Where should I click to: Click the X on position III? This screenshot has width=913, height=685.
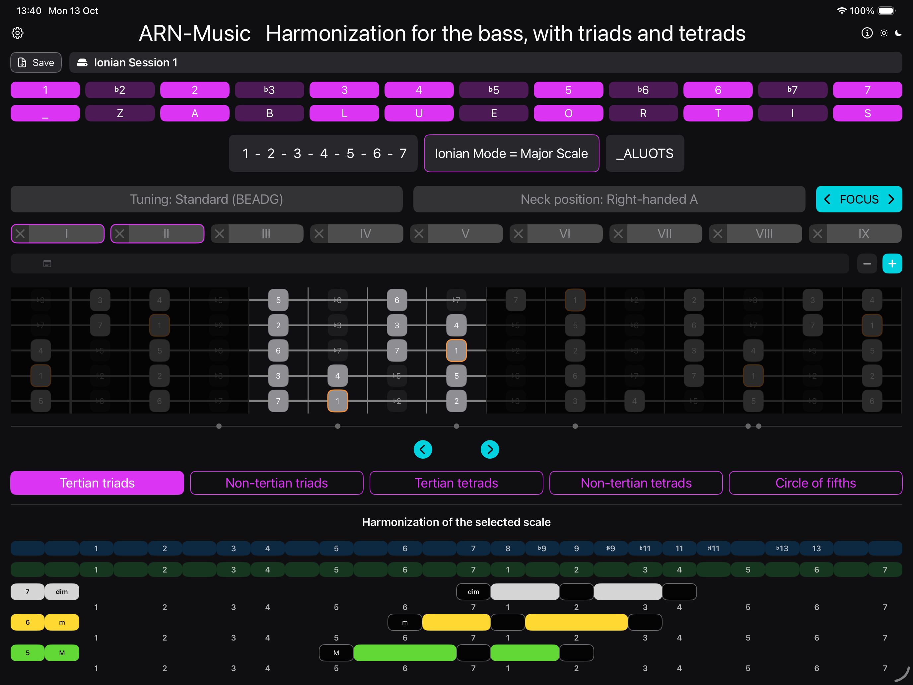[x=220, y=234]
